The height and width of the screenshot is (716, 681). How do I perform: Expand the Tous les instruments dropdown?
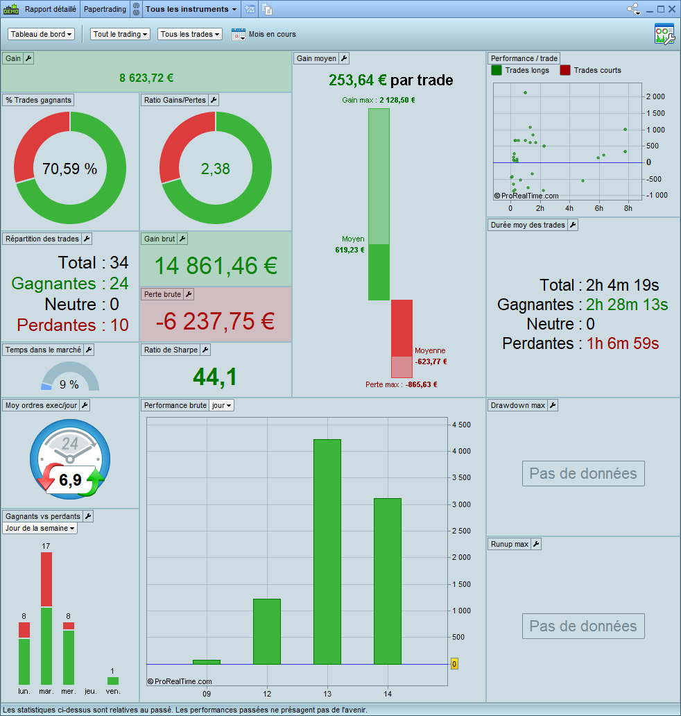(191, 9)
